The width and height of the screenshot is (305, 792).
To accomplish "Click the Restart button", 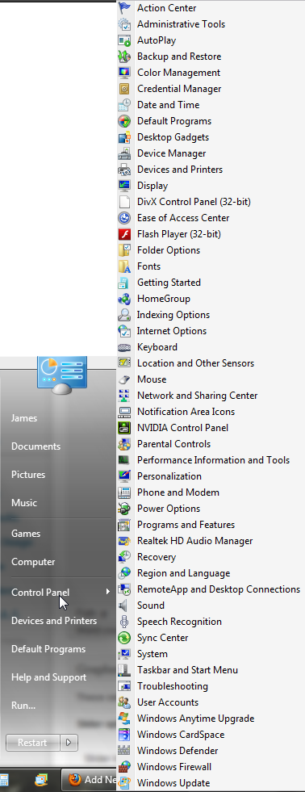I will [x=33, y=743].
